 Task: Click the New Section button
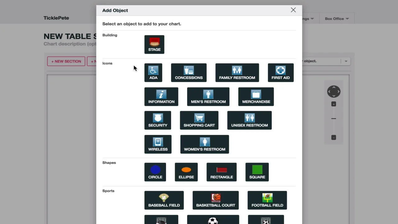click(x=66, y=61)
